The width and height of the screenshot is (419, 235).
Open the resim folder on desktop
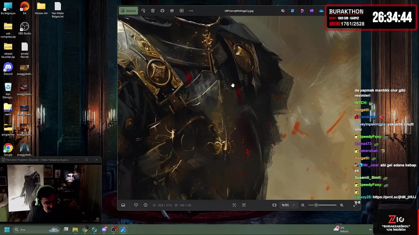click(x=8, y=110)
